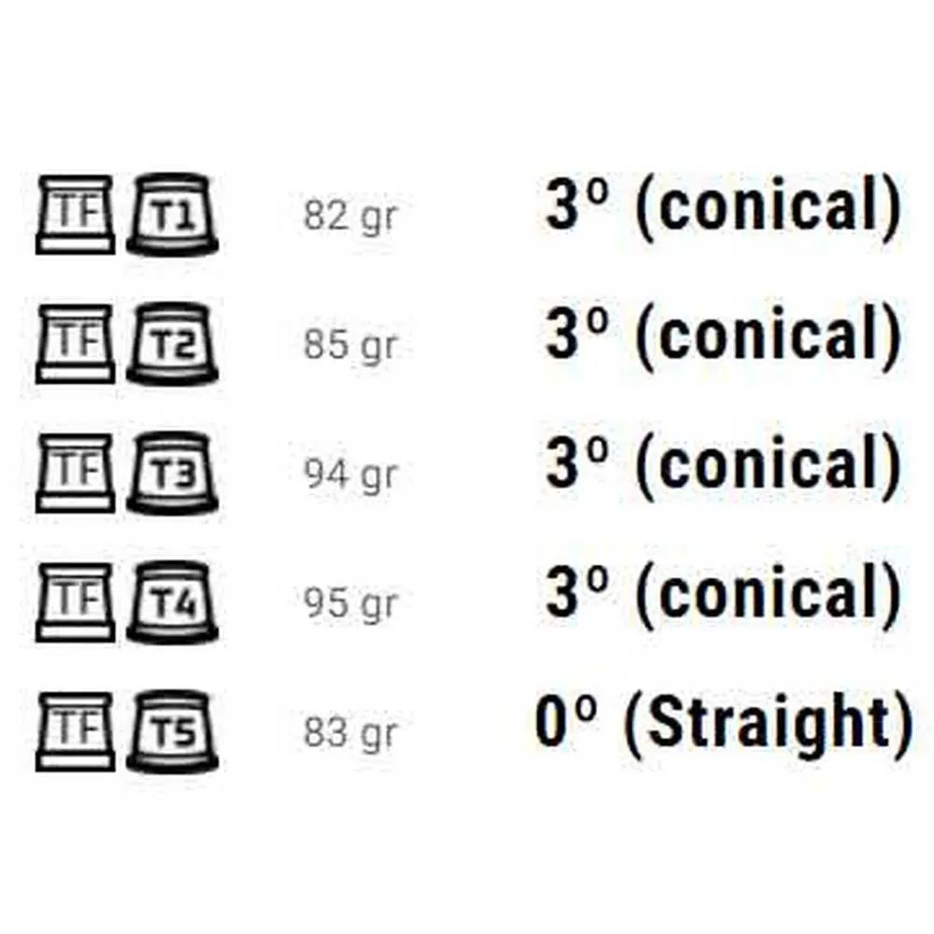Select 3° (conical) text beside 85 gr

pos(723,335)
